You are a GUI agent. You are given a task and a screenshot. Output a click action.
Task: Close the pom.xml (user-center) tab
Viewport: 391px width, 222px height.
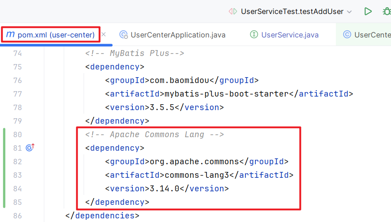[x=104, y=35]
